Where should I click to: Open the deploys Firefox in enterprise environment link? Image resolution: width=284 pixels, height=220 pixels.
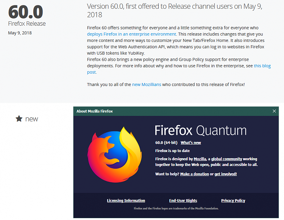pos(132,34)
